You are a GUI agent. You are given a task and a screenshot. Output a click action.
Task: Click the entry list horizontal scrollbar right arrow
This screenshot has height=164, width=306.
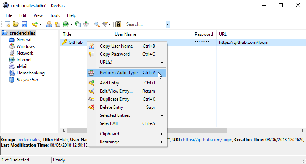302,130
